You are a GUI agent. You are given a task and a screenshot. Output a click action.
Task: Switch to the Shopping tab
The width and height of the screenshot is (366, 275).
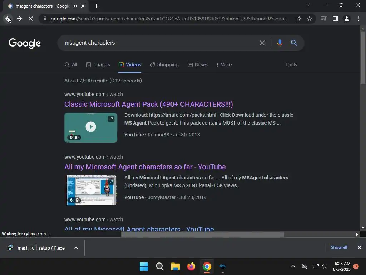(164, 65)
